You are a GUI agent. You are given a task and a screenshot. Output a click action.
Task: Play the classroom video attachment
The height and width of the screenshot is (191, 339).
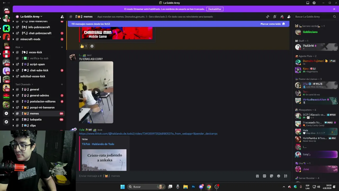96,92
